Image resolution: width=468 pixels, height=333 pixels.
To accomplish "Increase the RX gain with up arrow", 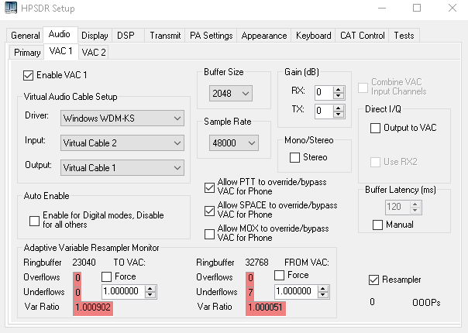I will (x=338, y=88).
